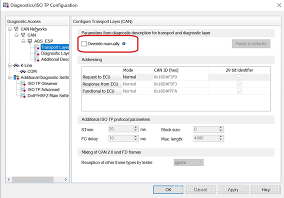Click the Additional Desc page icon

tap(37, 59)
